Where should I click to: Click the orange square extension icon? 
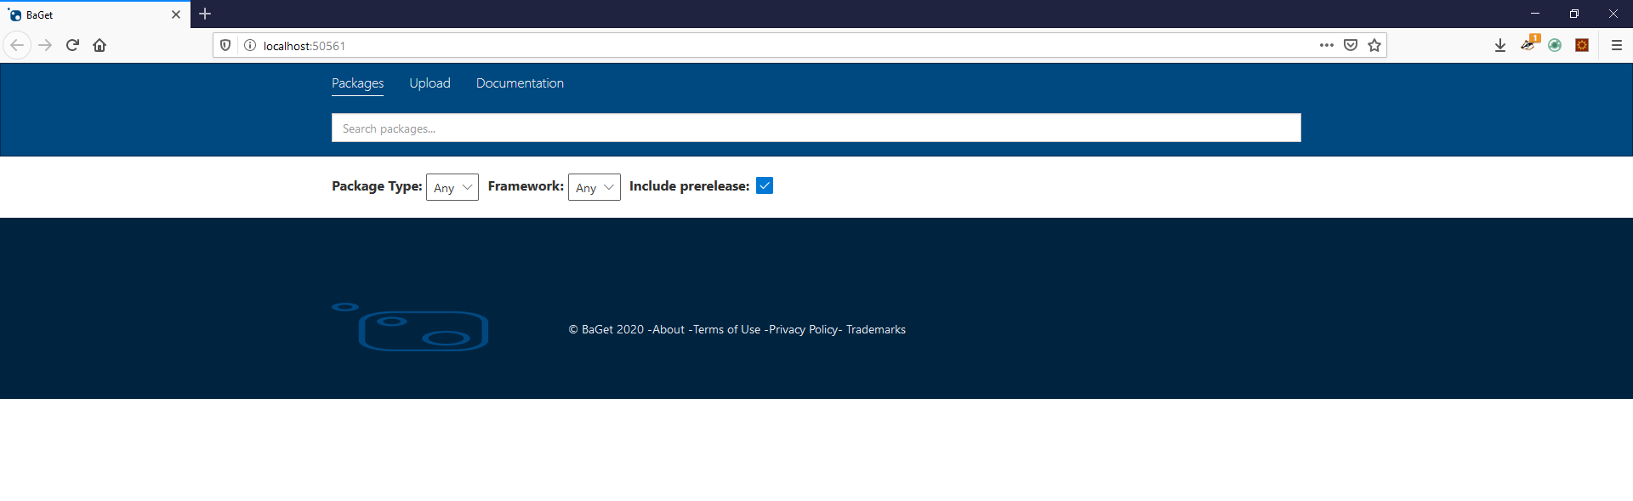pos(1582,45)
